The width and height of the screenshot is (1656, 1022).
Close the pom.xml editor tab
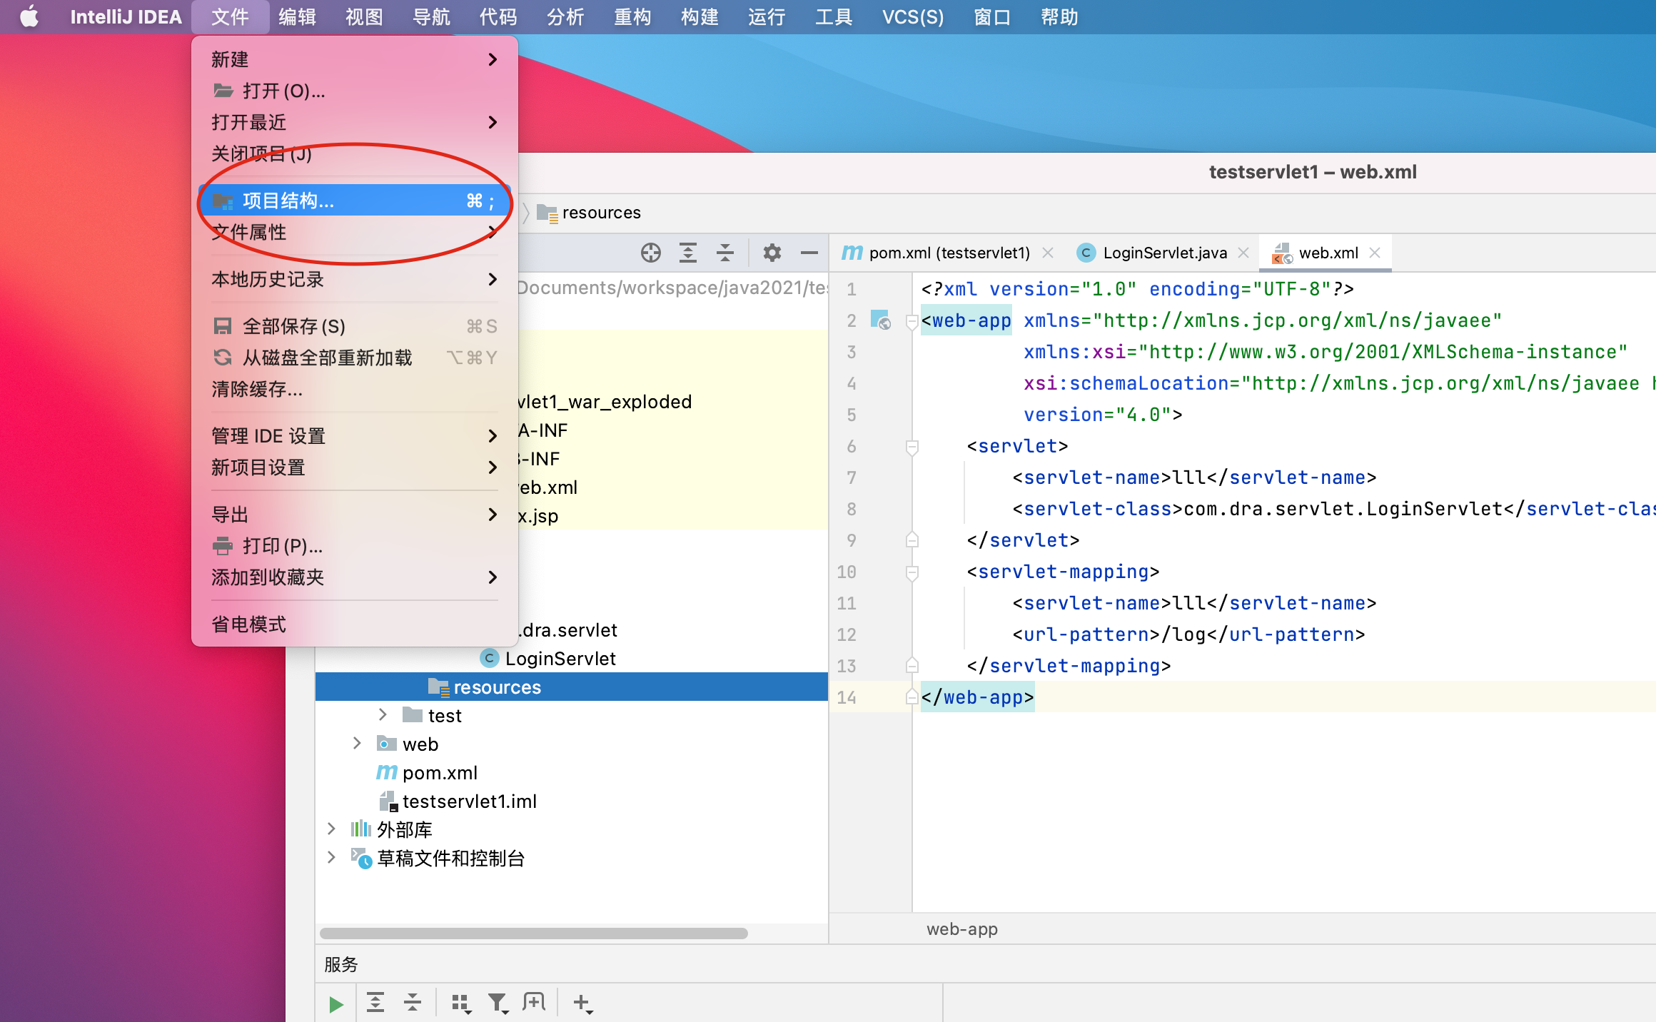[1048, 253]
